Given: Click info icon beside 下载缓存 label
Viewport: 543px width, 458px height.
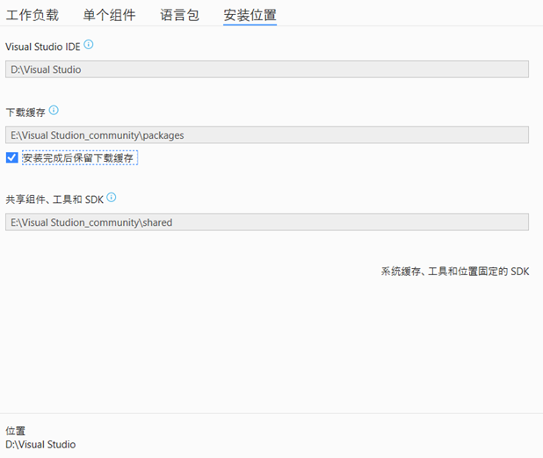Looking at the screenshot, I should coord(54,111).
